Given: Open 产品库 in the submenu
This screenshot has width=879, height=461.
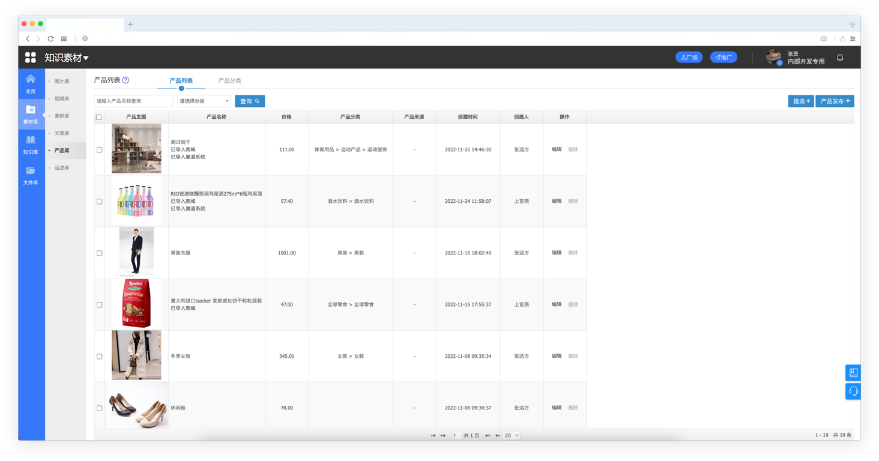Looking at the screenshot, I should point(62,151).
